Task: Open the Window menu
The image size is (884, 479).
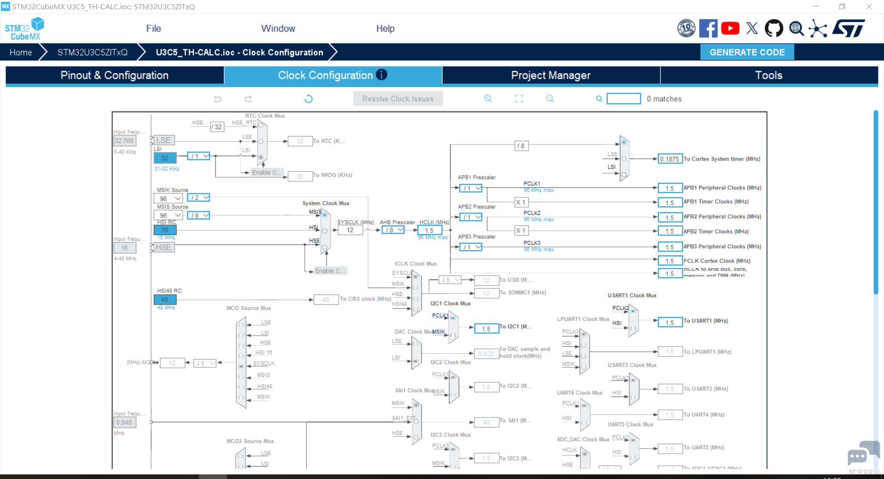Action: pyautogui.click(x=278, y=29)
